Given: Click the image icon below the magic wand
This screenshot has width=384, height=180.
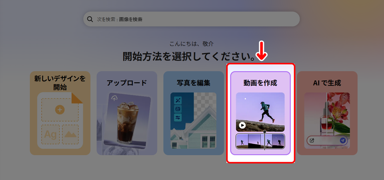Looking at the screenshot, I should 178,109.
